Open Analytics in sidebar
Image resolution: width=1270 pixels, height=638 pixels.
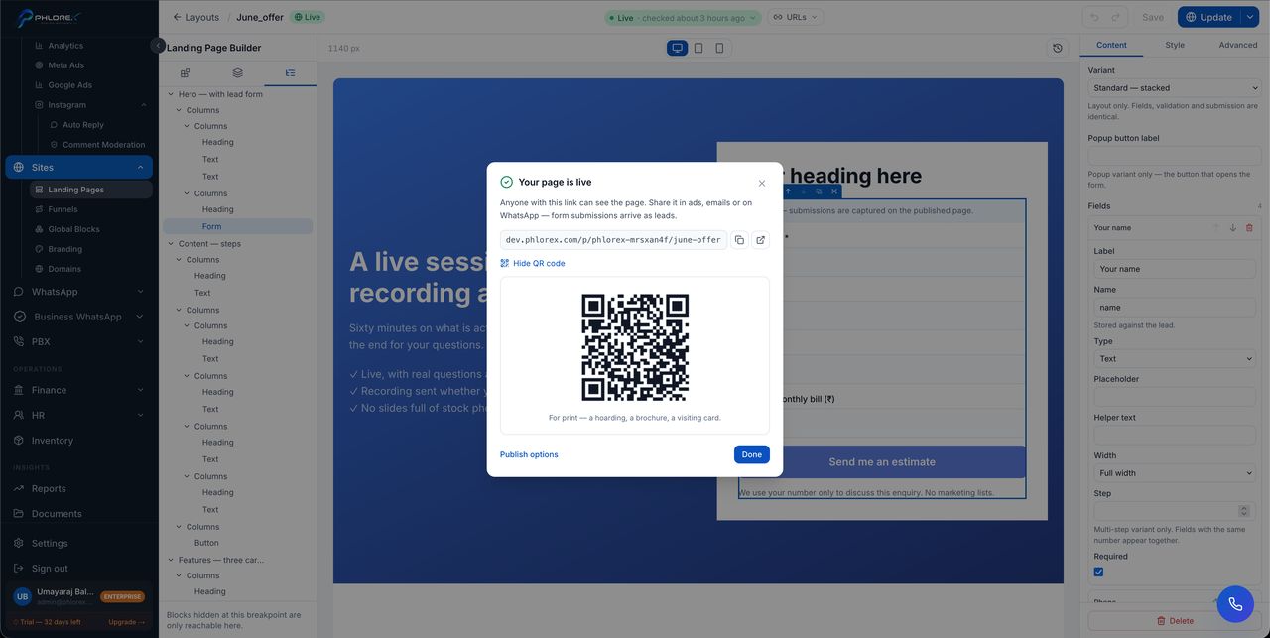(65, 46)
